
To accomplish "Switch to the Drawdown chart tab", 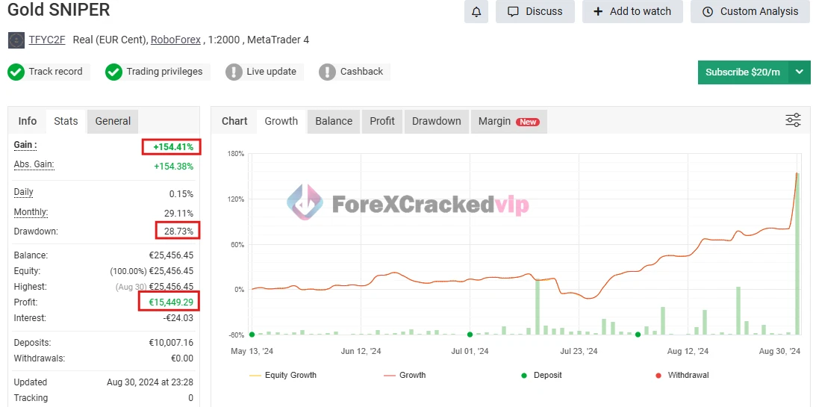I will pos(436,121).
